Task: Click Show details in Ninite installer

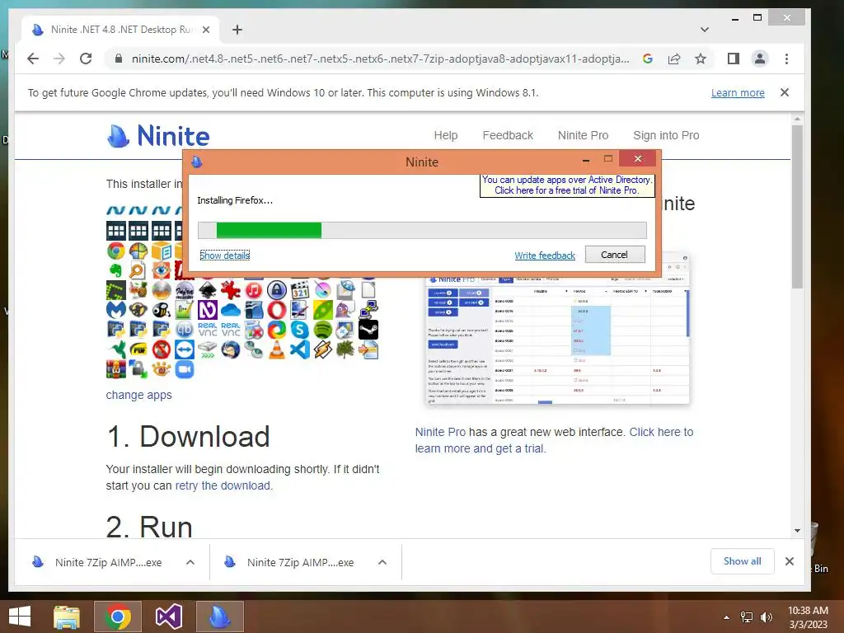Action: [224, 256]
